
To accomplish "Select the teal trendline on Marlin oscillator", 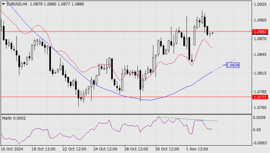I will tap(188, 119).
